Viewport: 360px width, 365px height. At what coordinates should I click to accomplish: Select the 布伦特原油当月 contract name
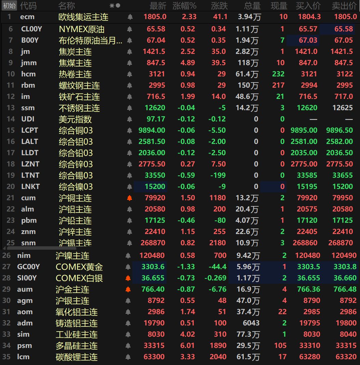pos(90,41)
